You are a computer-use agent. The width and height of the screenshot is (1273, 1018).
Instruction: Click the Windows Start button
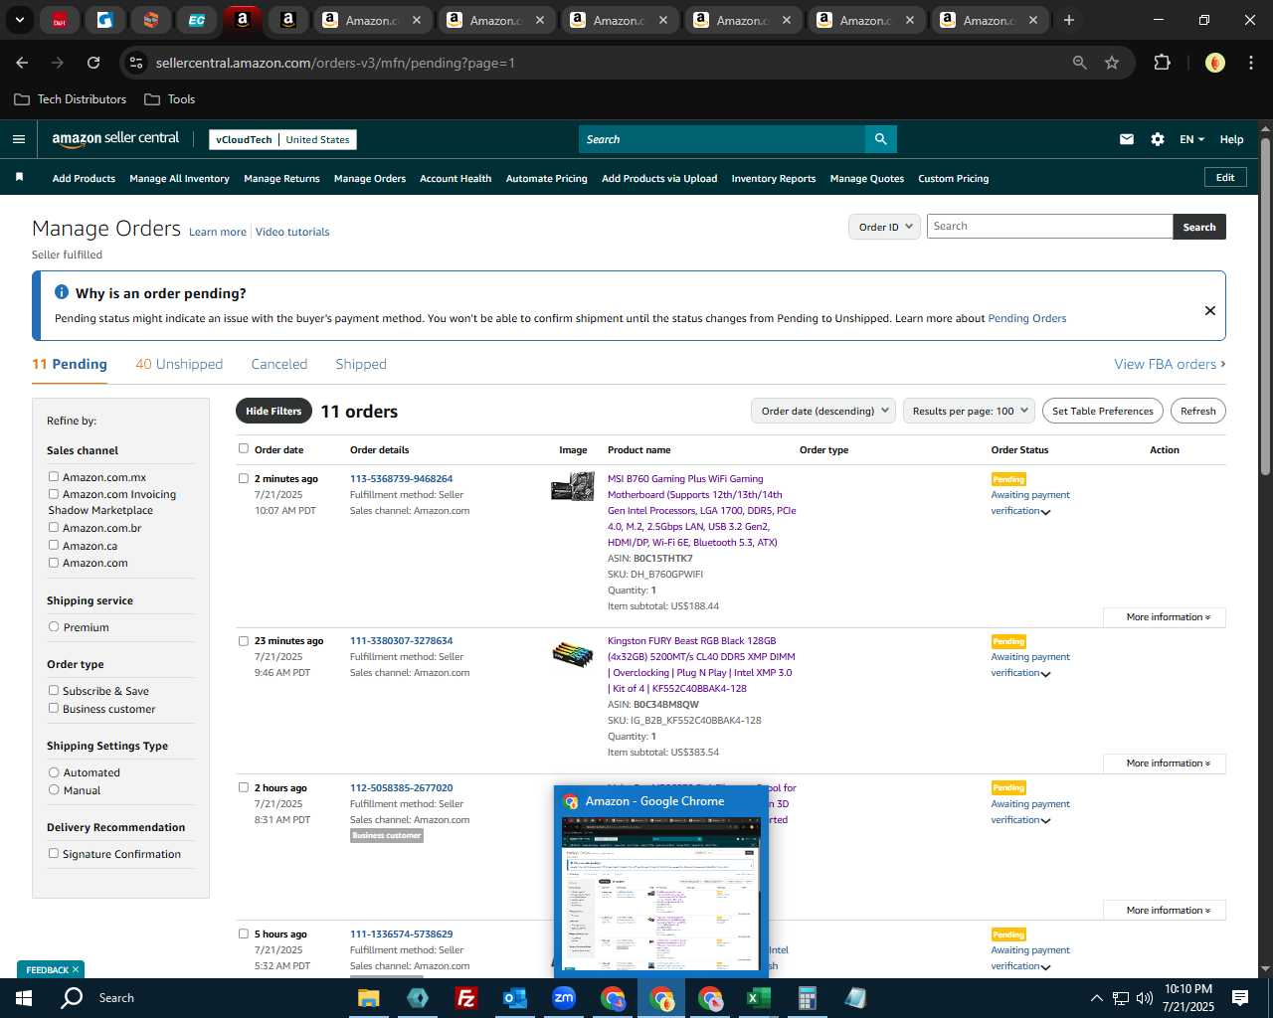point(24,998)
